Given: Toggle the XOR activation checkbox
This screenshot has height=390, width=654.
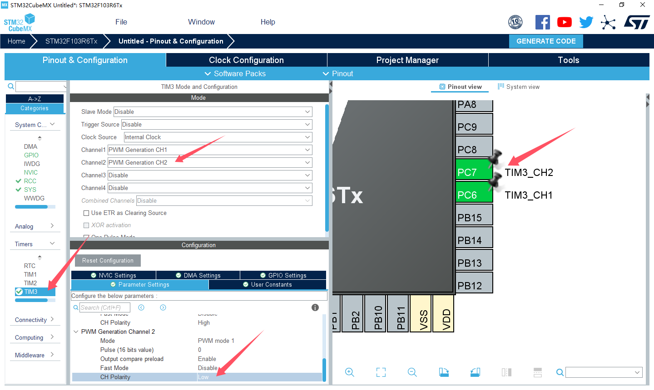Looking at the screenshot, I should pyautogui.click(x=86, y=225).
